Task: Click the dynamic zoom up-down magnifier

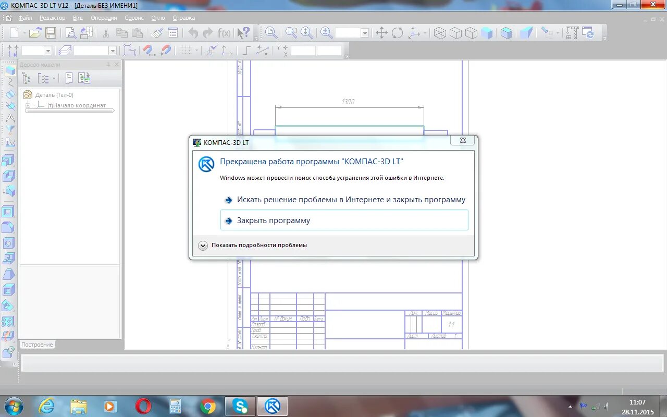Action: (x=307, y=33)
